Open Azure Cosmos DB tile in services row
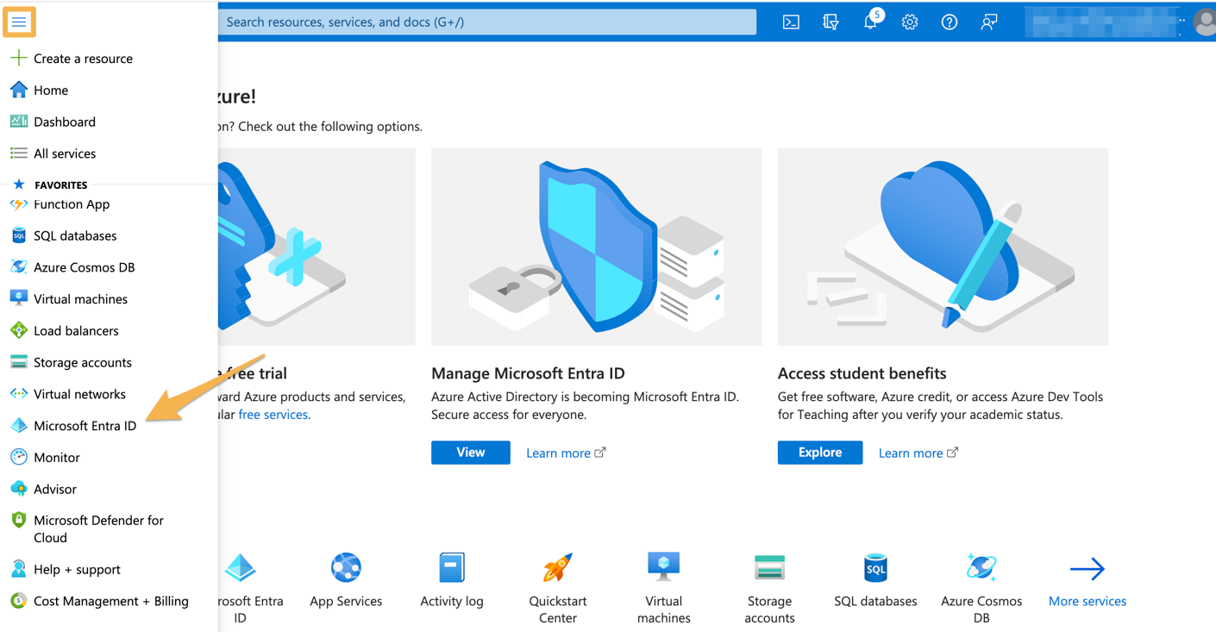 [981, 589]
